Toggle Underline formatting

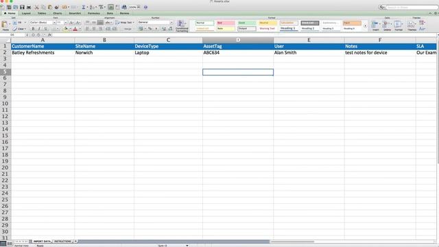pos(46,29)
